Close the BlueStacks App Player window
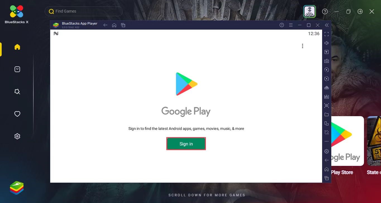This screenshot has width=381, height=203. pos(318,25)
